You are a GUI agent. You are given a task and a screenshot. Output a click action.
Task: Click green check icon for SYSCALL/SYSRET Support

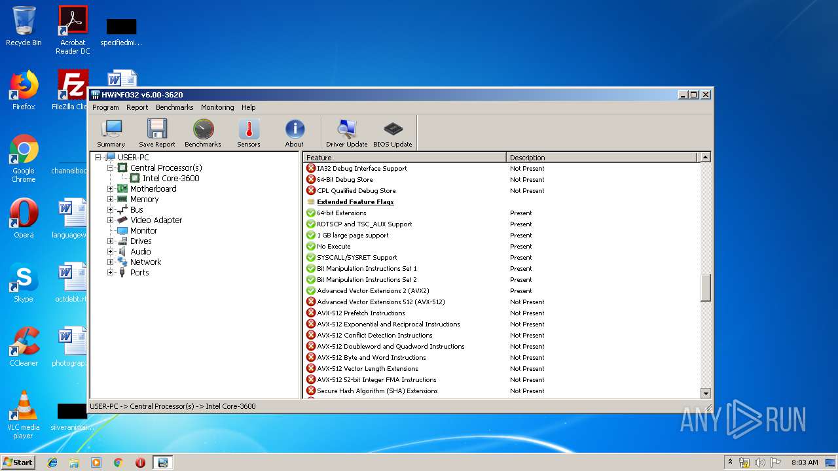pyautogui.click(x=311, y=257)
